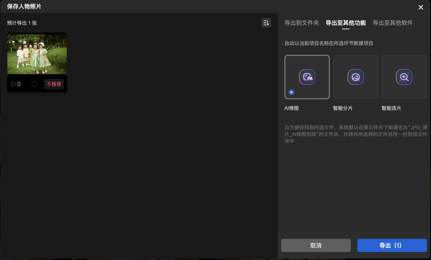This screenshot has width=431, height=260.
Task: Click the 智能分片 label text
Action: 343,108
